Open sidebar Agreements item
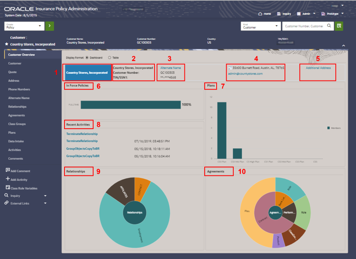The image size is (356, 259). click(17, 115)
